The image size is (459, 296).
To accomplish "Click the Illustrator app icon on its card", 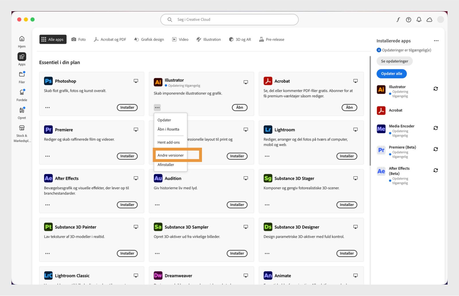I will pos(158,82).
